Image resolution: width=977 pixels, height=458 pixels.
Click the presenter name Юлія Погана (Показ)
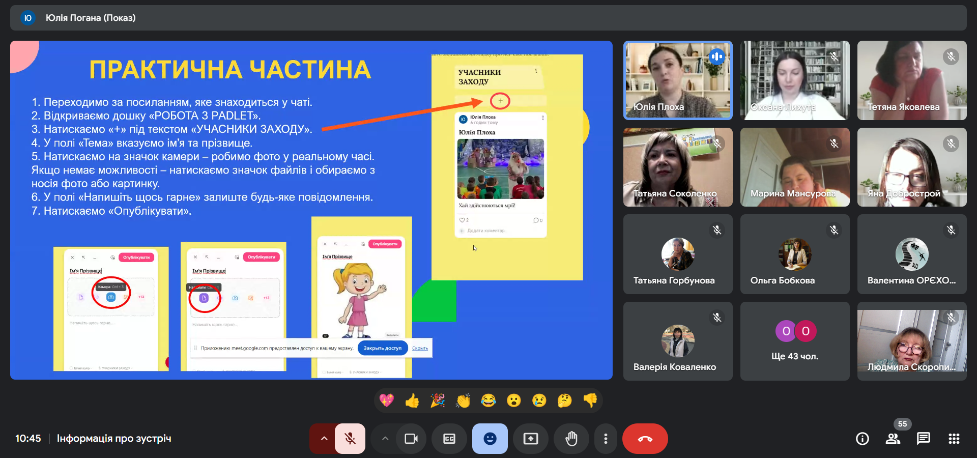click(x=91, y=18)
